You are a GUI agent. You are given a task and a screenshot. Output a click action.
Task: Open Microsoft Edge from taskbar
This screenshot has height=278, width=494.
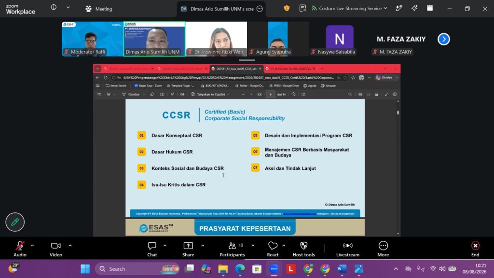[240, 269]
